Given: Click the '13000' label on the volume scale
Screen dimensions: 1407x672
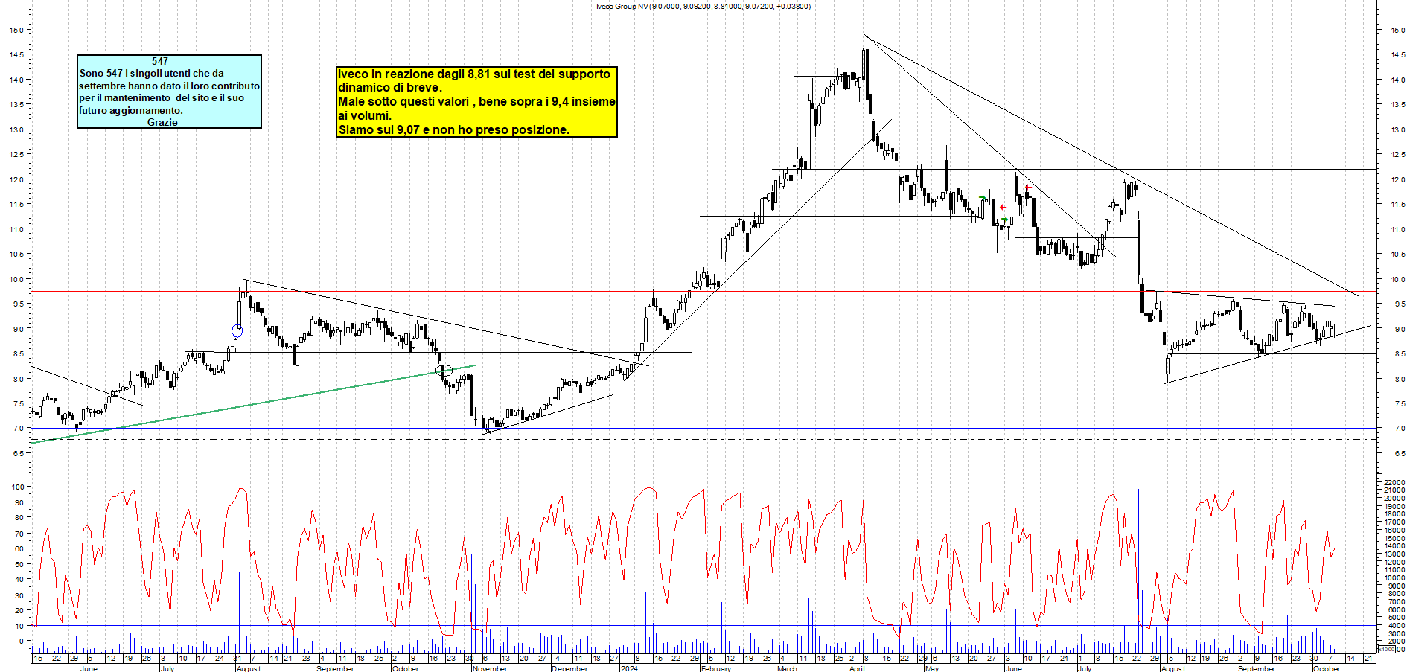Looking at the screenshot, I should tap(1394, 554).
